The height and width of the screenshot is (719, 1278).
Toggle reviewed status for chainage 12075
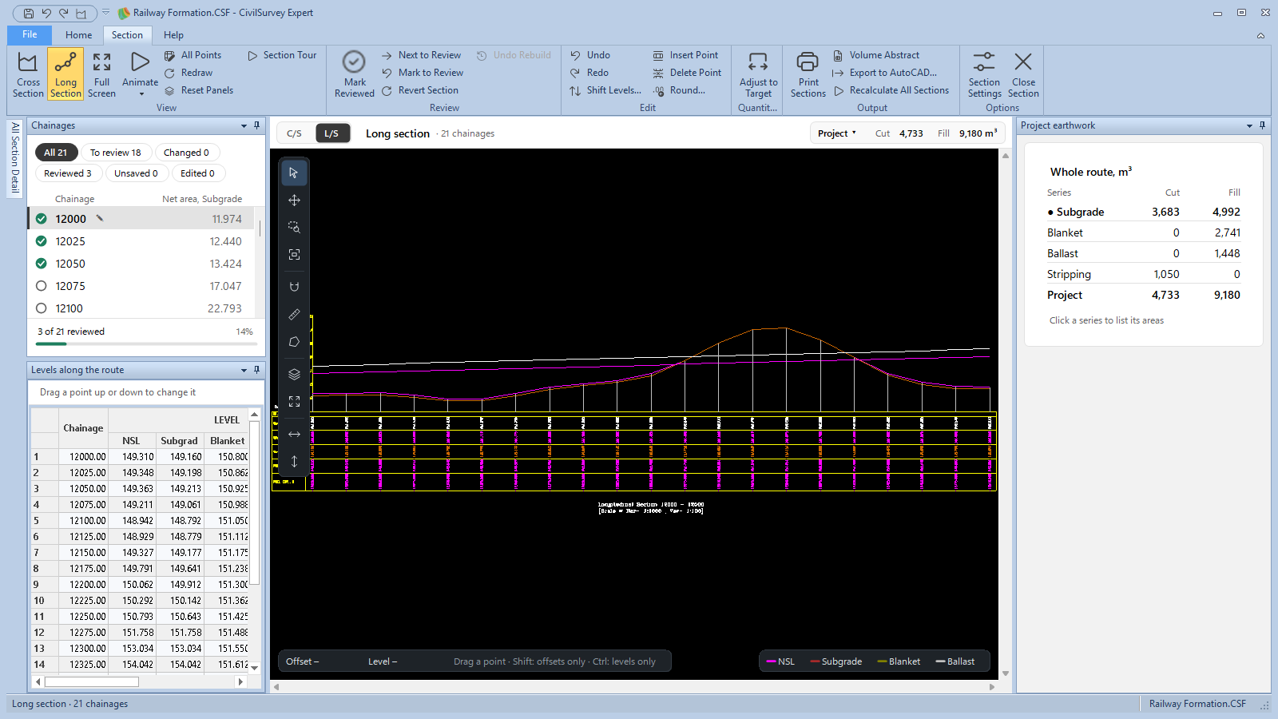pyautogui.click(x=42, y=286)
